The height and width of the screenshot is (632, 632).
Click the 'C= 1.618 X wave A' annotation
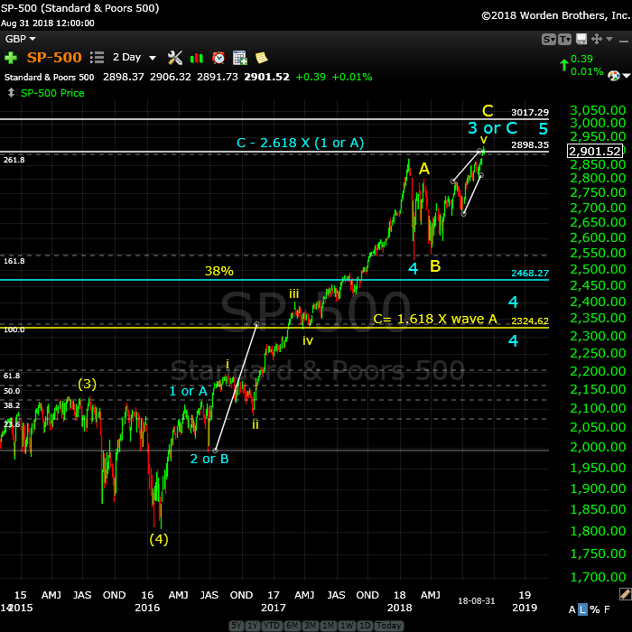435,319
